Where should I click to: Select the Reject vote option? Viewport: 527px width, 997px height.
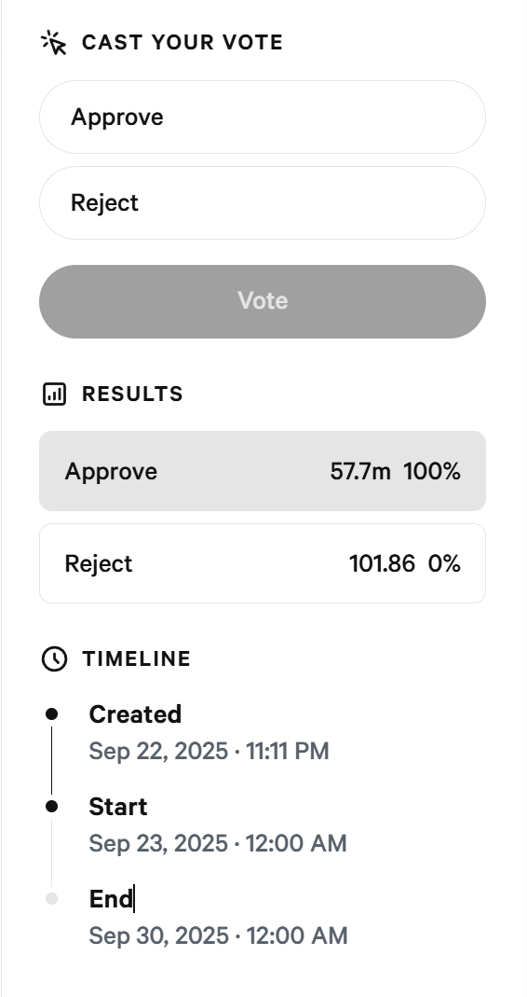(263, 202)
